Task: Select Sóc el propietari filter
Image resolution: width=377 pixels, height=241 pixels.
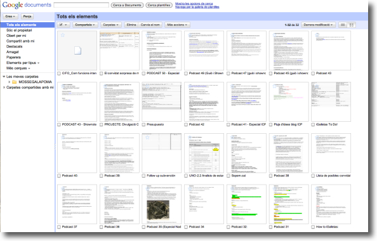Action: pyautogui.click(x=19, y=30)
